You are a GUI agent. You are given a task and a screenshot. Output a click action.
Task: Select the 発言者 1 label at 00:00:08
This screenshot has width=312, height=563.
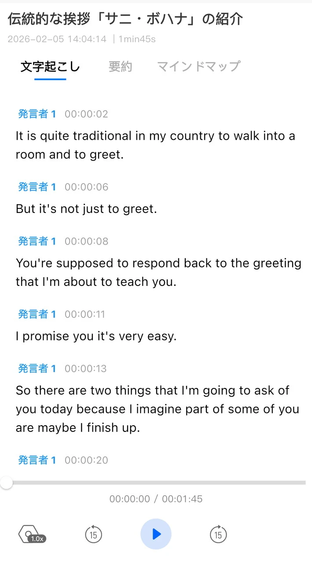pos(37,241)
